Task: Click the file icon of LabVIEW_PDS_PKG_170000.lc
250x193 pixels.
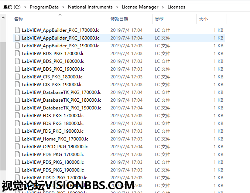Action: click(17, 155)
